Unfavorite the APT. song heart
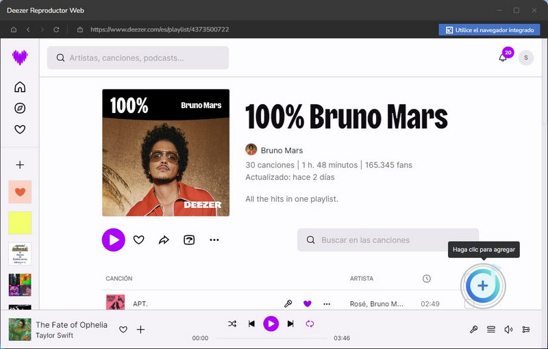 [307, 304]
